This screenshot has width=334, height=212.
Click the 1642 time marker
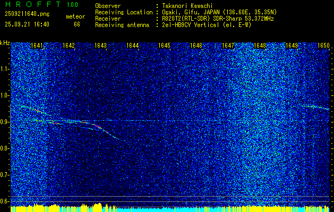[69, 46]
